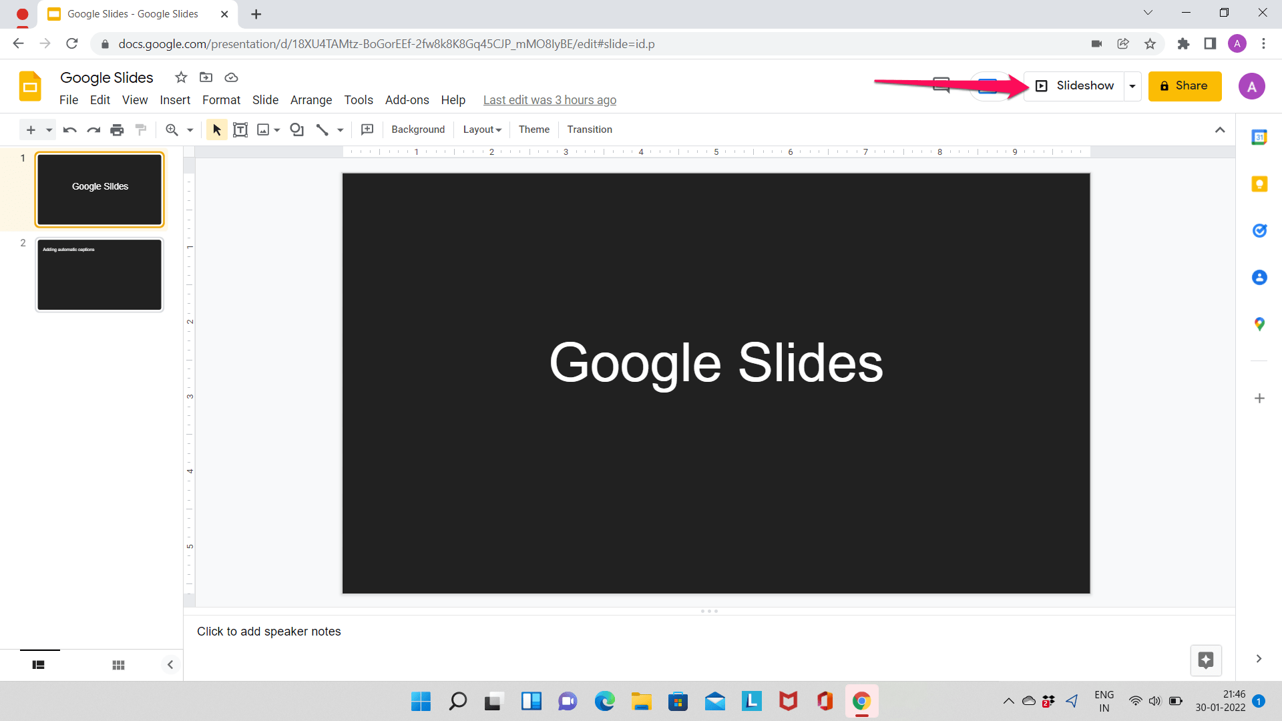Get add-ons with side panel plus
Image resolution: width=1282 pixels, height=721 pixels.
(1259, 399)
